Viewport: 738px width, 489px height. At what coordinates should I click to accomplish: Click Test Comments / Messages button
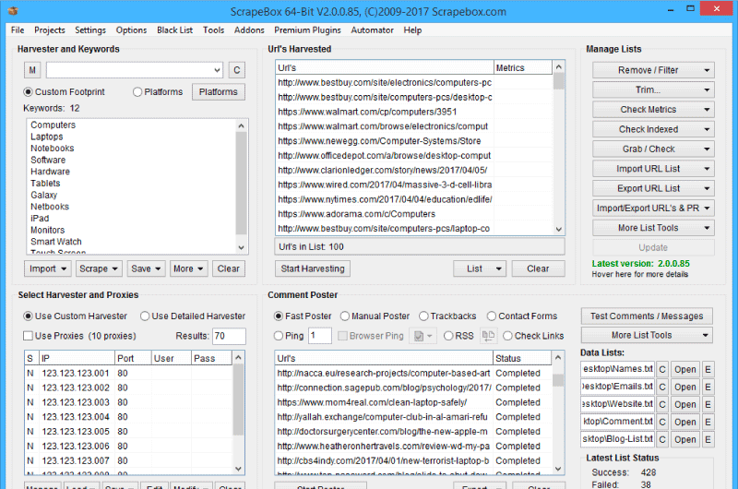coord(647,316)
